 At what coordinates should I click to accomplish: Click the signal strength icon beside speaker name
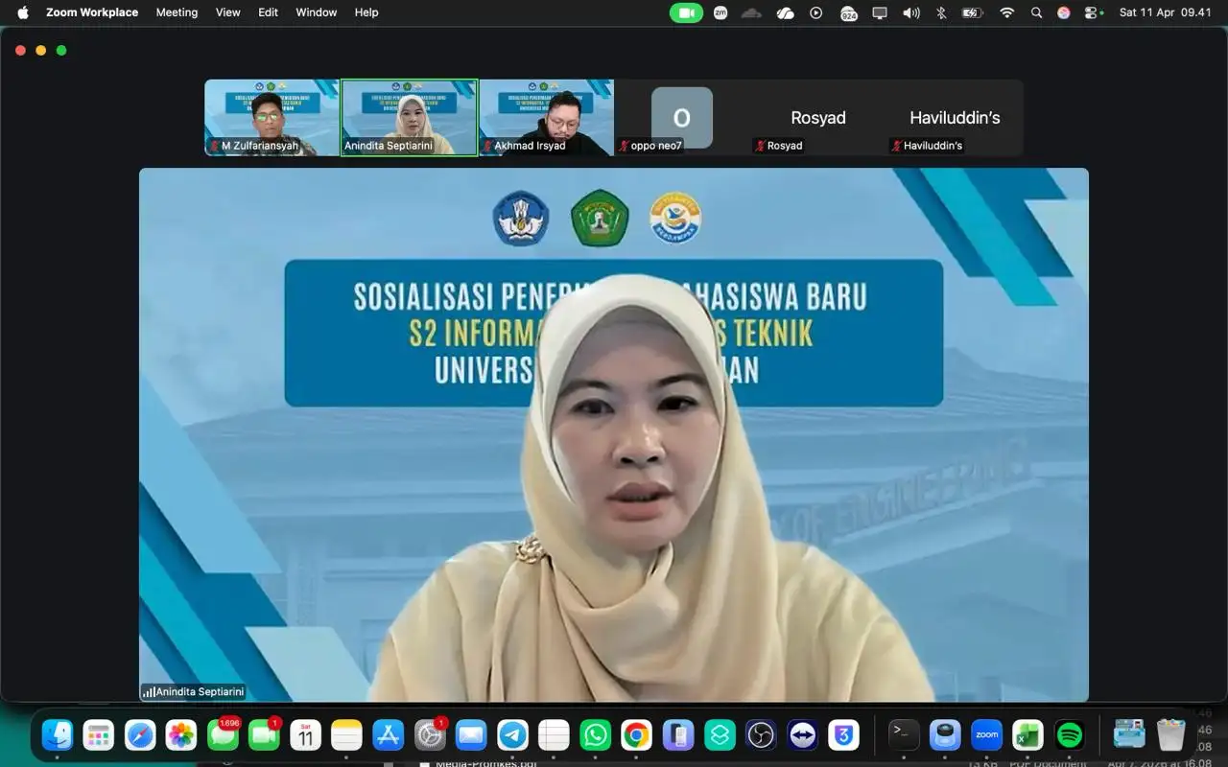point(149,692)
